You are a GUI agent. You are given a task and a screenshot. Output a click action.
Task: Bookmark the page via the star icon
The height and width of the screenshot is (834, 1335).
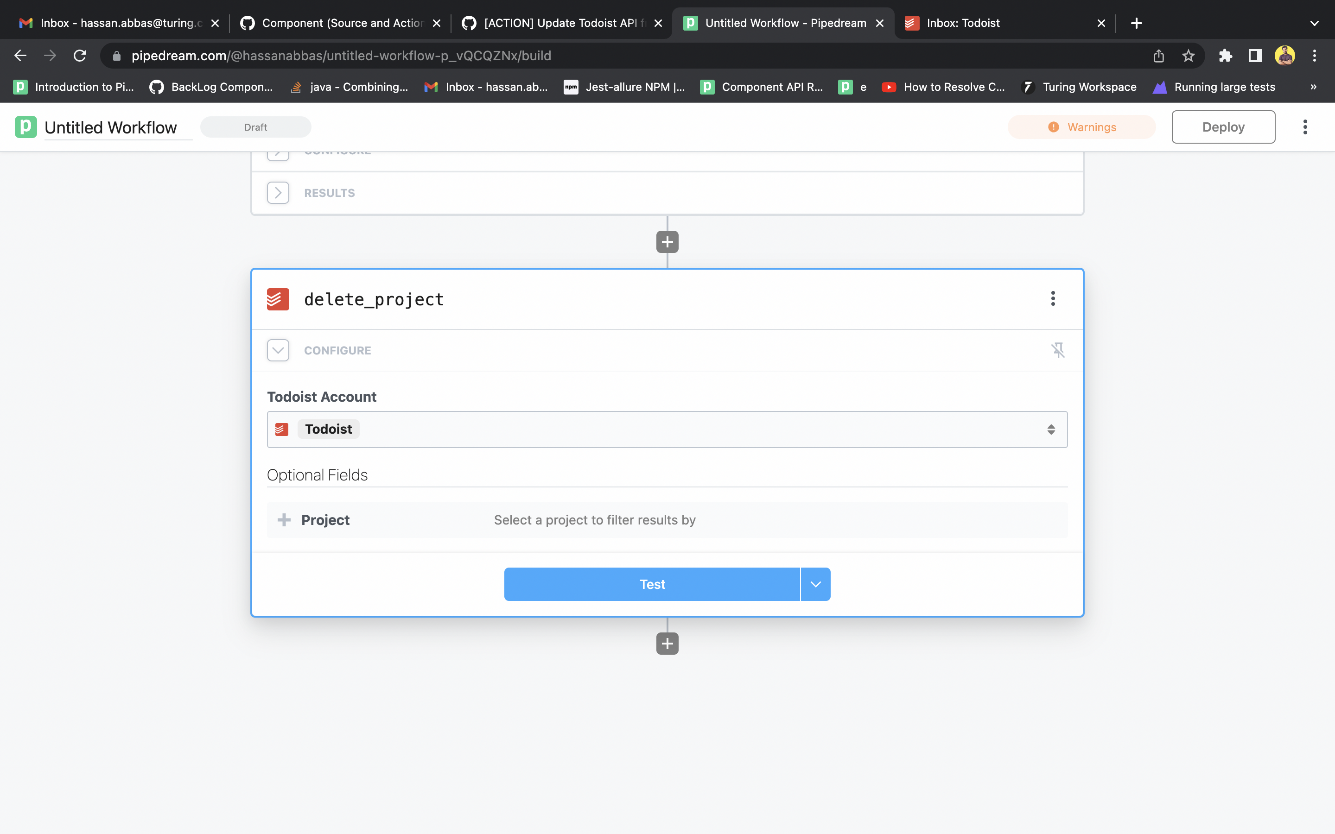tap(1188, 55)
